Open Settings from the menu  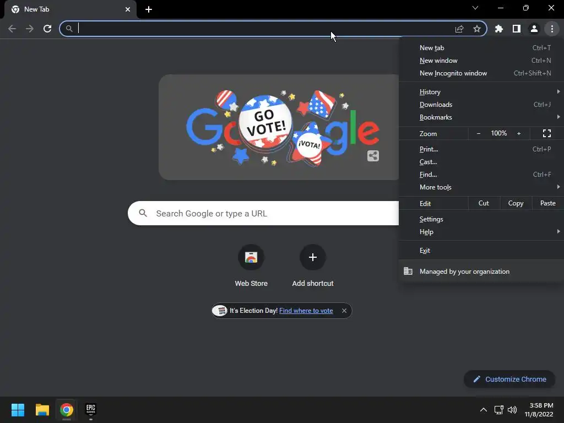click(x=481, y=219)
